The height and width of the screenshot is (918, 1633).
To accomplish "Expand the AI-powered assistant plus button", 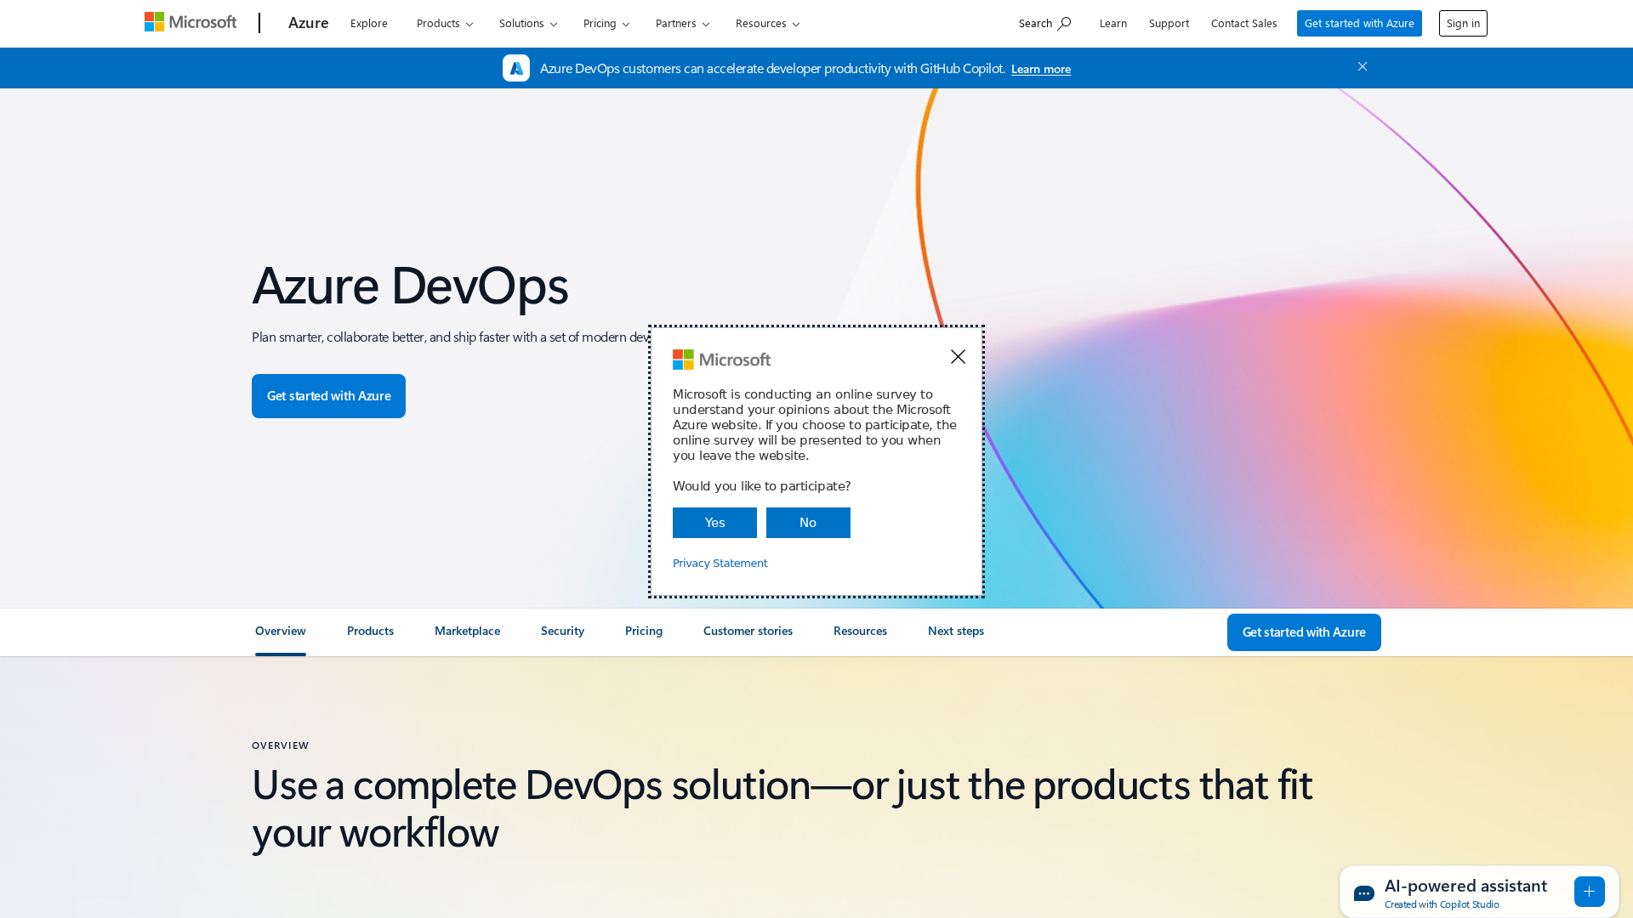I will click(1589, 892).
